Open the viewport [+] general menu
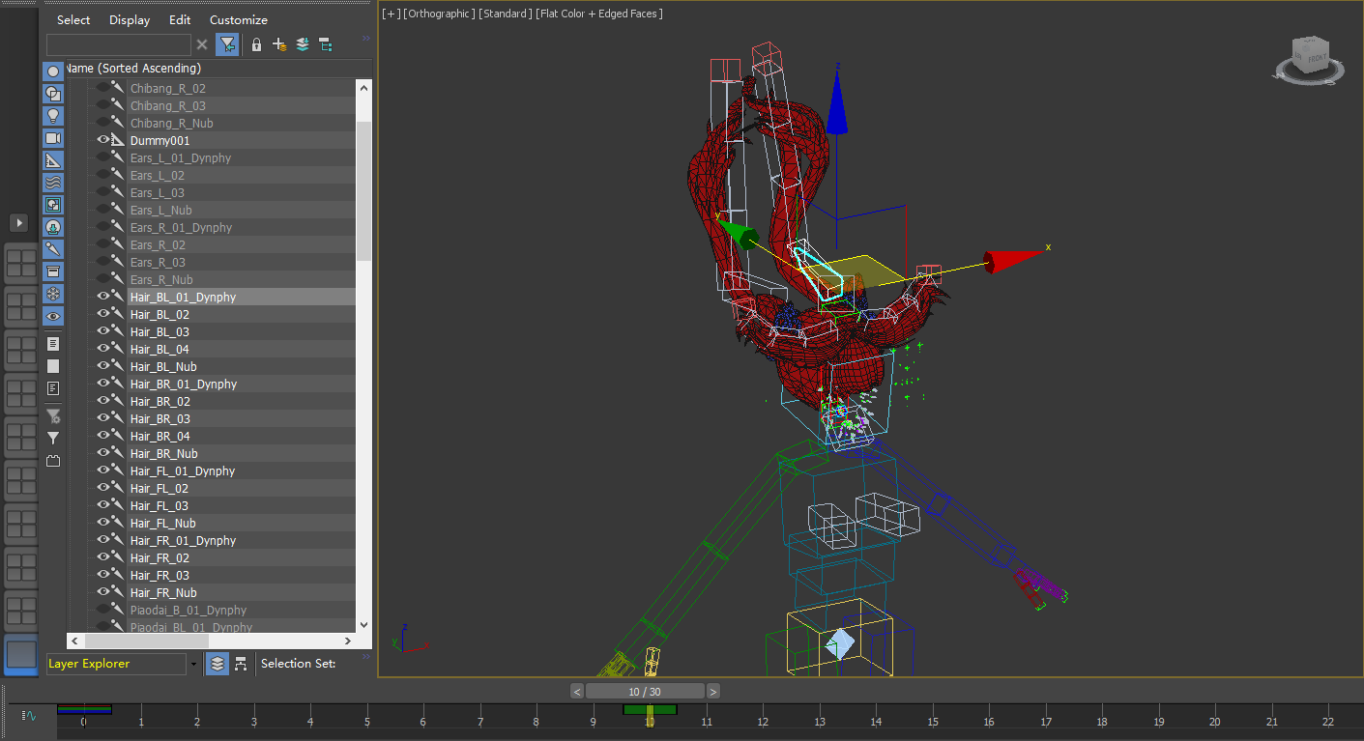This screenshot has width=1364, height=741. 391,14
